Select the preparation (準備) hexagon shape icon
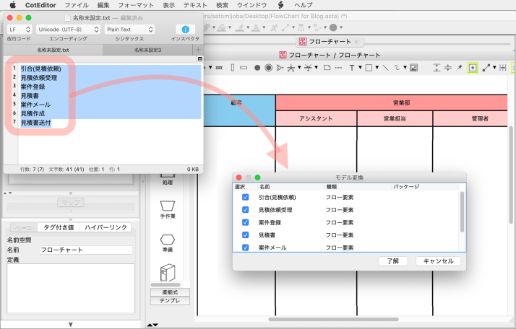 point(168,239)
